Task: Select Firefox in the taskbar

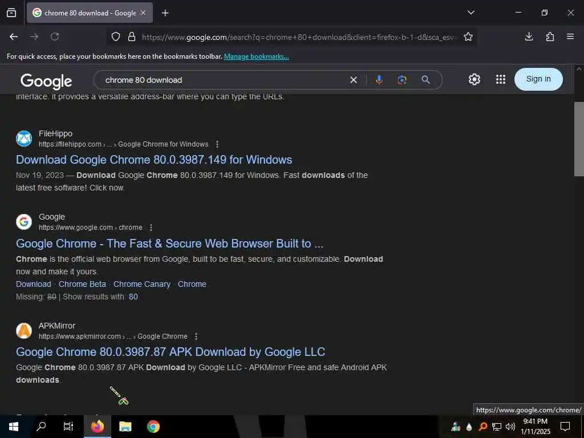Action: [x=97, y=427]
